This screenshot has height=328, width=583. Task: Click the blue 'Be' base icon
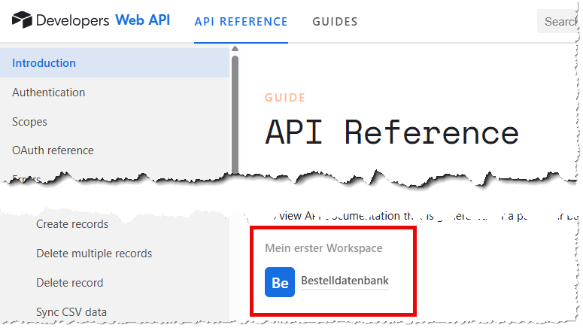coord(280,282)
